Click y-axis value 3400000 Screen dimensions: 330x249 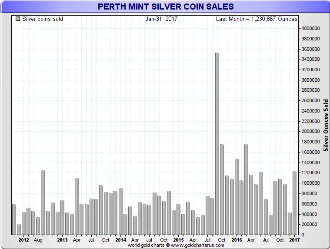(310, 59)
